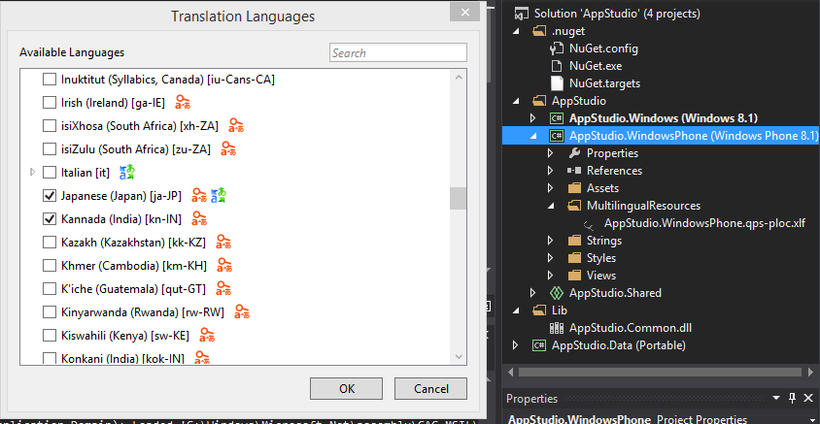Screen dimensions: 820x424
Task: Uncheck the Kannada (India) checkbox
Action: pos(50,218)
